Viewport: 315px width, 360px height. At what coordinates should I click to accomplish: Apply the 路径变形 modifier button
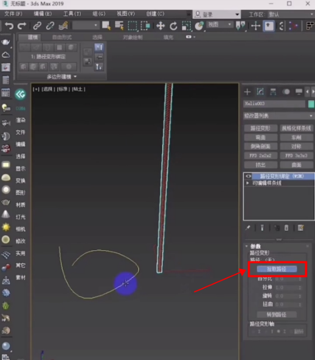[260, 128]
